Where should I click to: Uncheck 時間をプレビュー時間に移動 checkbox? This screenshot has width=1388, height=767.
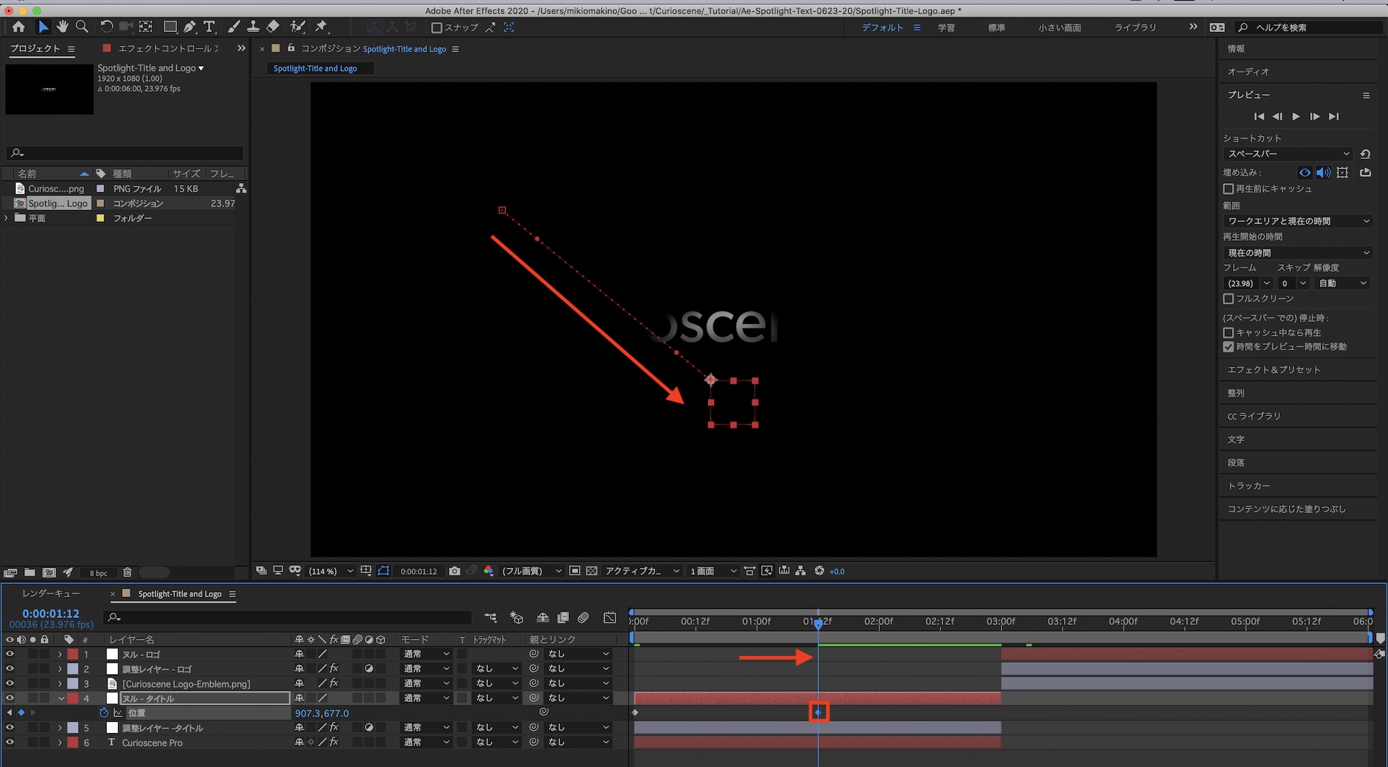pos(1228,347)
